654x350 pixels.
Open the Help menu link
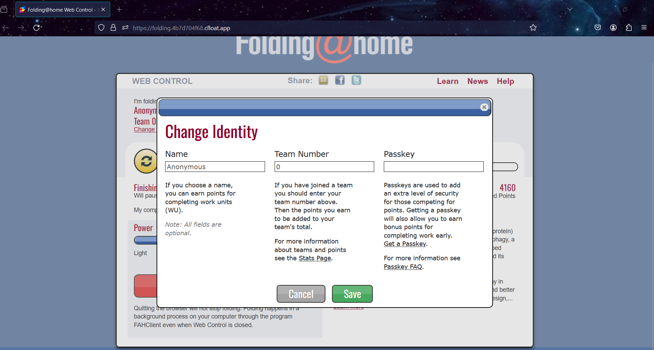click(505, 81)
